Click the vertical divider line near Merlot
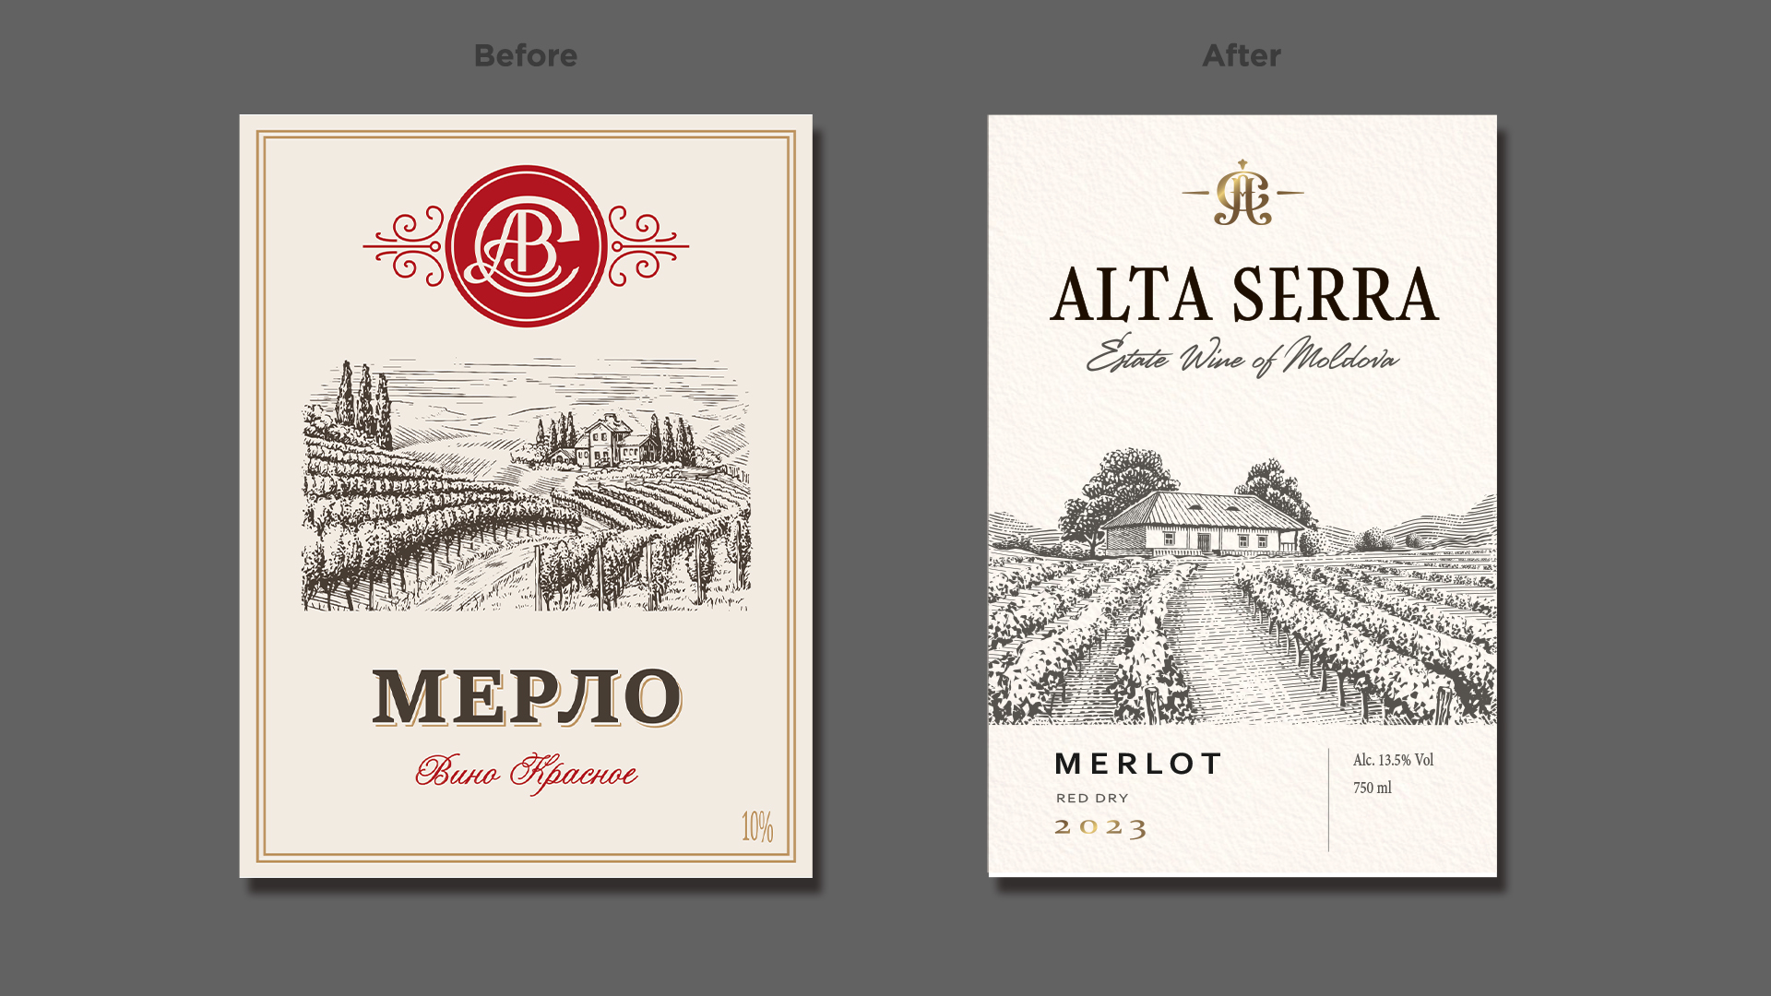This screenshot has height=996, width=1771. point(1328,799)
